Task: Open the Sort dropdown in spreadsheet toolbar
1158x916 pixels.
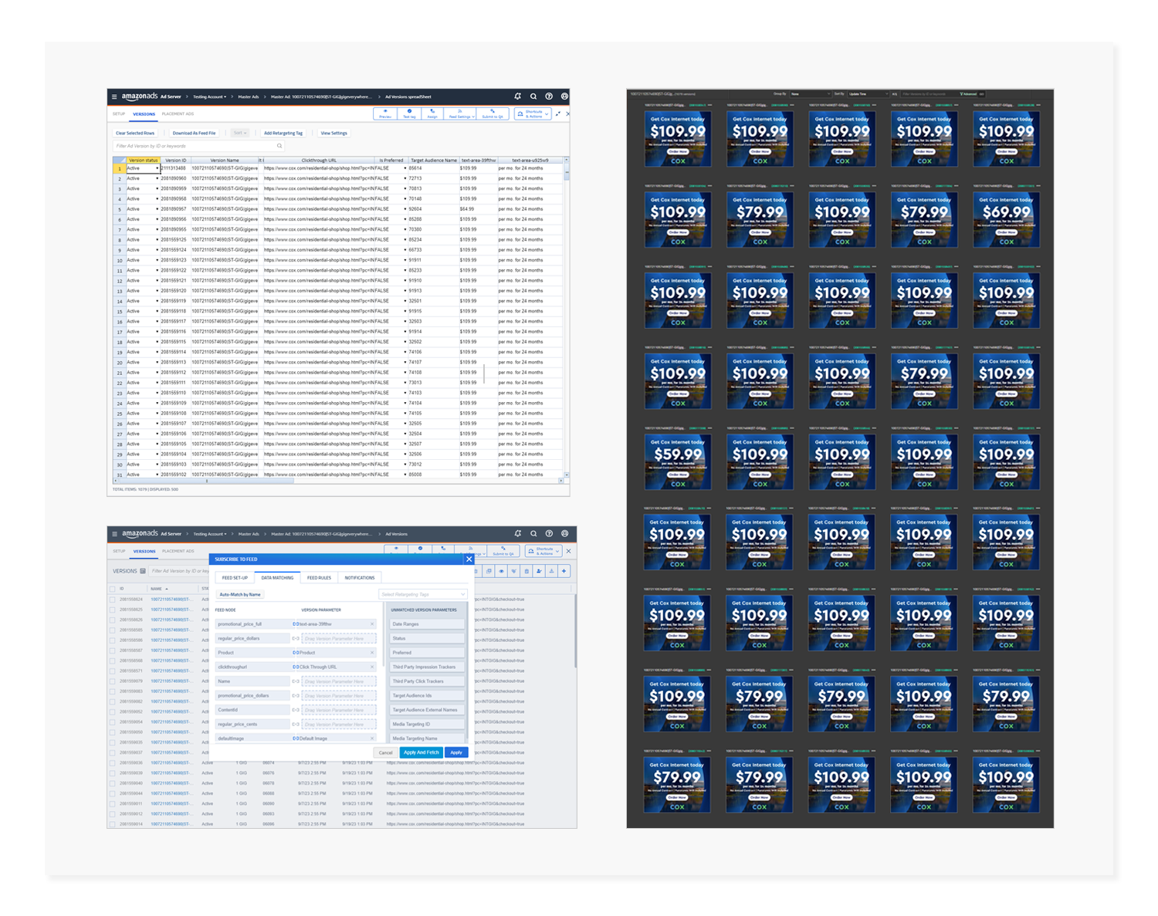Action: click(240, 133)
